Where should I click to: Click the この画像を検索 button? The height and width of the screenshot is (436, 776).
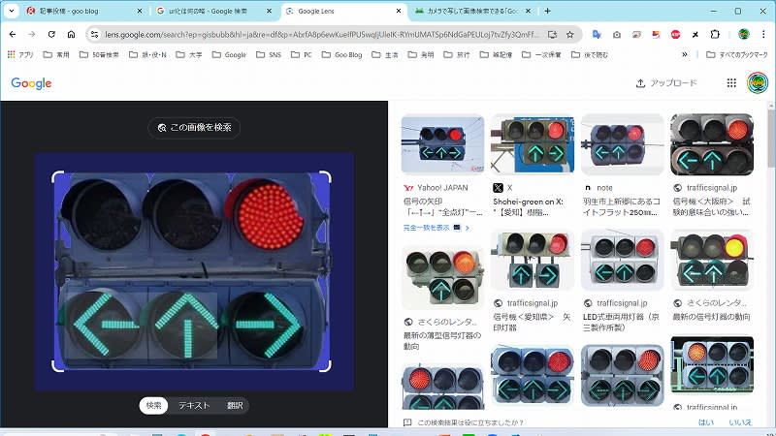194,127
